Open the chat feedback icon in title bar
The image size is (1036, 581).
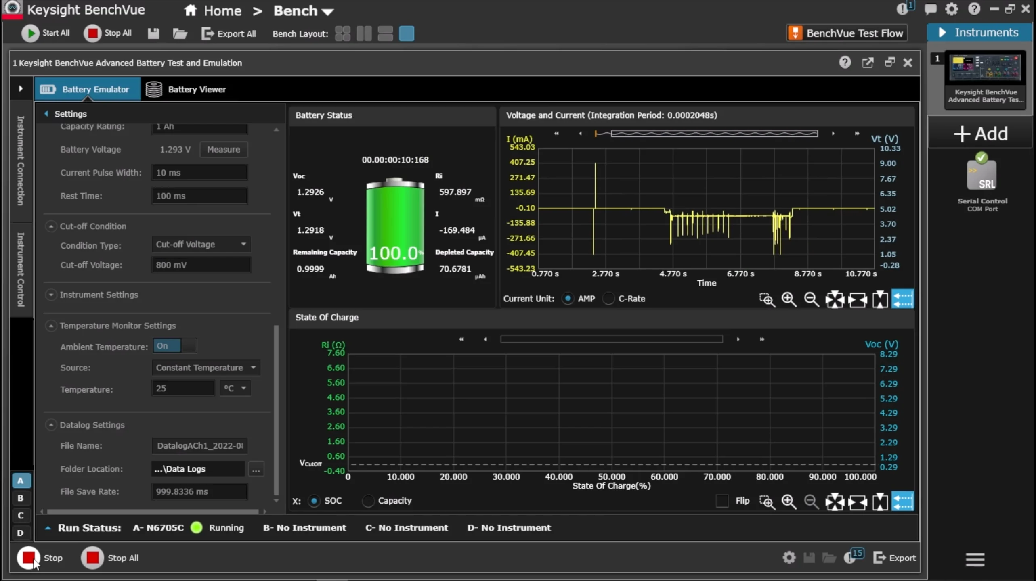930,9
